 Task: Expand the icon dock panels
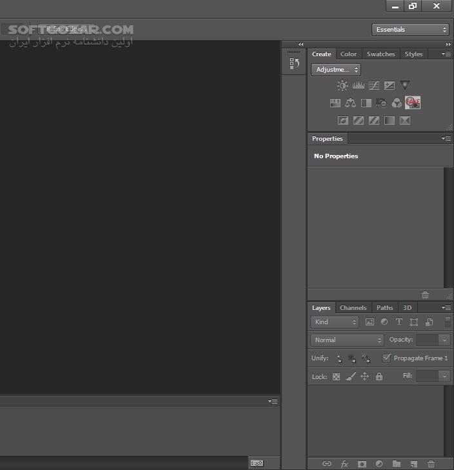[301, 45]
